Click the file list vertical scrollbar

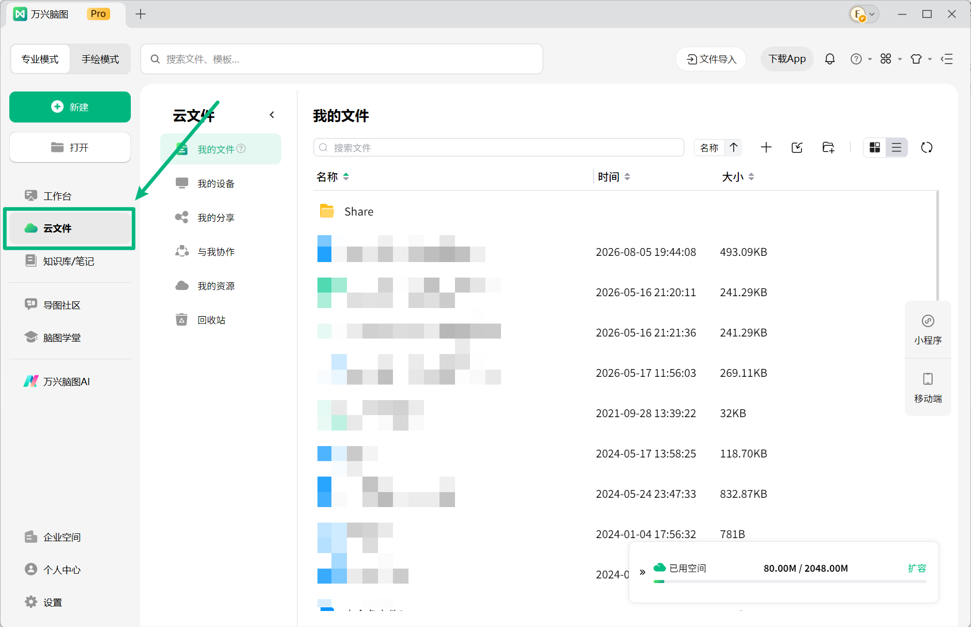[x=937, y=245]
